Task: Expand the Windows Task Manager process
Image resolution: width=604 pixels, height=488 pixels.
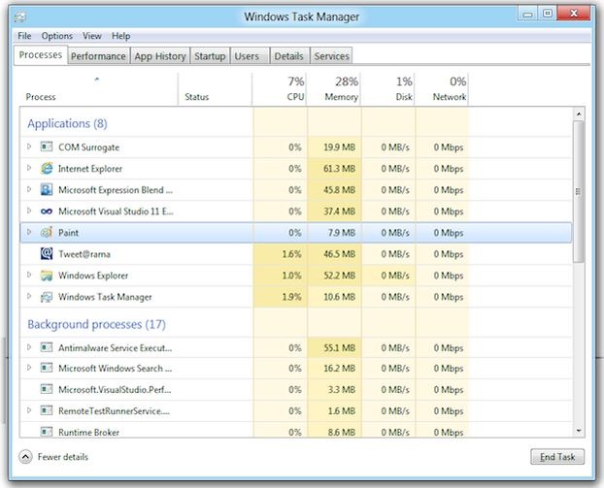Action: 29,296
